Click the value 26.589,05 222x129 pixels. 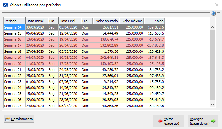[x=110, y=100]
